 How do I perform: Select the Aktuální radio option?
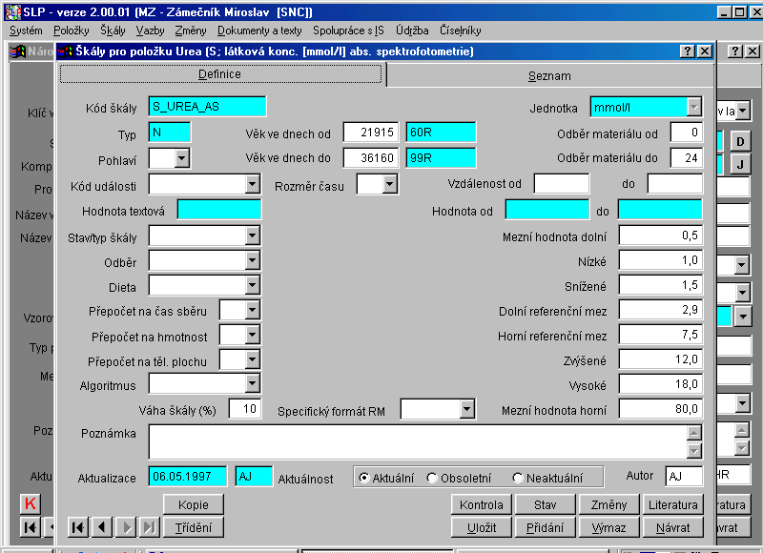pos(364,477)
